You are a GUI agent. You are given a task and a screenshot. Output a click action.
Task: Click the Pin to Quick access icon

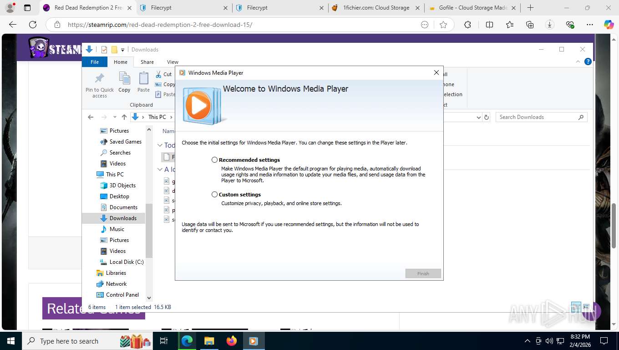[100, 85]
